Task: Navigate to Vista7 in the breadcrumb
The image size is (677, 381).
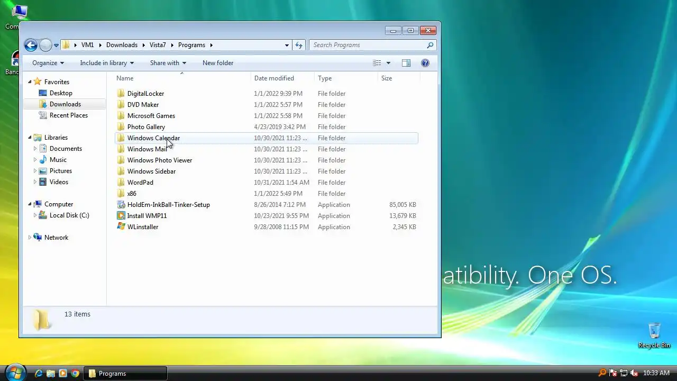Action: point(158,45)
